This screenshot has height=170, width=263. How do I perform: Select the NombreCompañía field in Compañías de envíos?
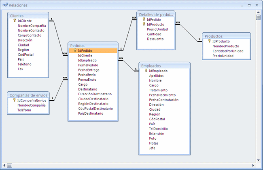tap(31, 105)
